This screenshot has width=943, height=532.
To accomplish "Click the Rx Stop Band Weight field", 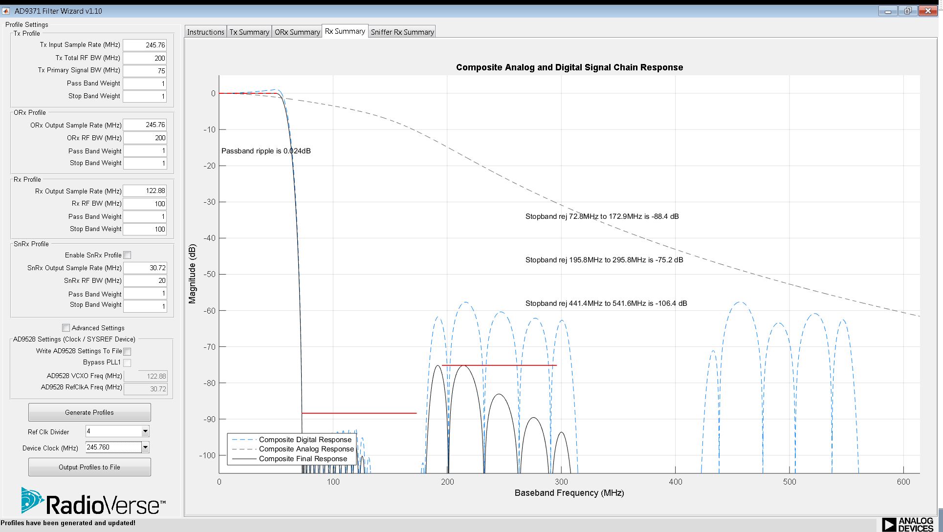I will tap(145, 229).
